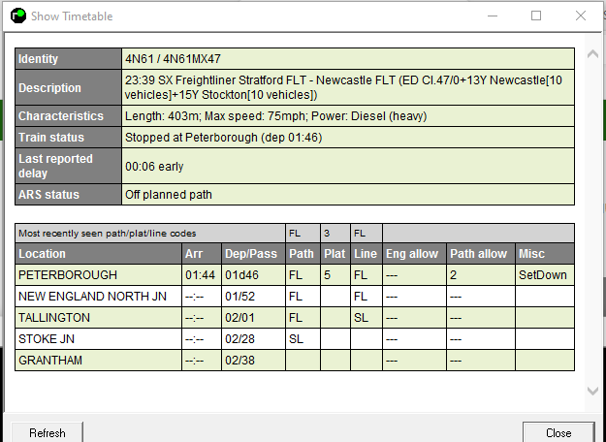This screenshot has width=606, height=442.
Task: Click the Misc column header
Action: [545, 254]
